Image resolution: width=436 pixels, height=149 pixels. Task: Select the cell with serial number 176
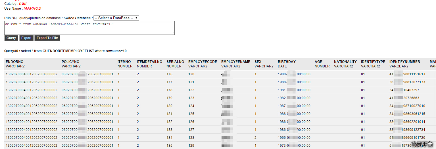pos(170,74)
